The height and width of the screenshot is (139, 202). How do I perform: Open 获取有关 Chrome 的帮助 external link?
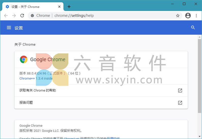[x=101, y=91]
